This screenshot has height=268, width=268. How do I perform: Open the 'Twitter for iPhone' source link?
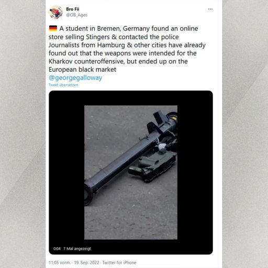click(119, 263)
